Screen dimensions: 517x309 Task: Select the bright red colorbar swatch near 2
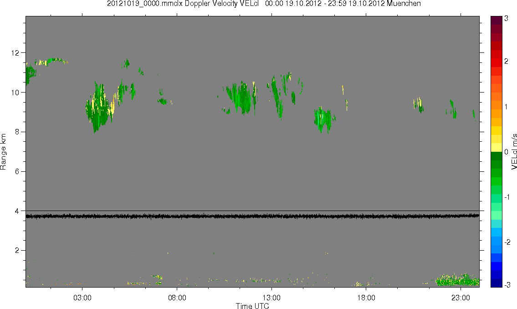[496, 62]
